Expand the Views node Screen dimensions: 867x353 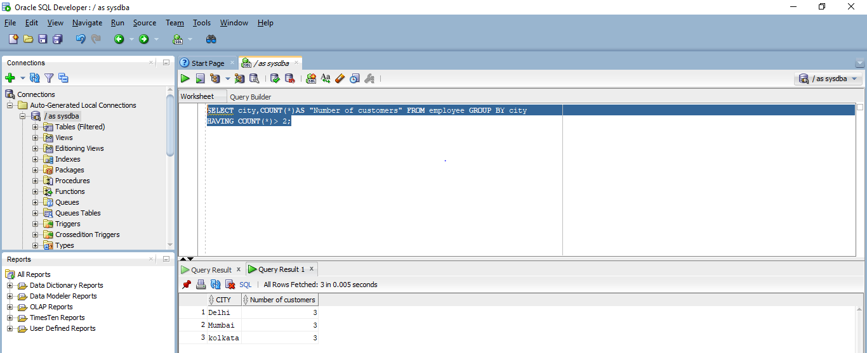point(36,138)
